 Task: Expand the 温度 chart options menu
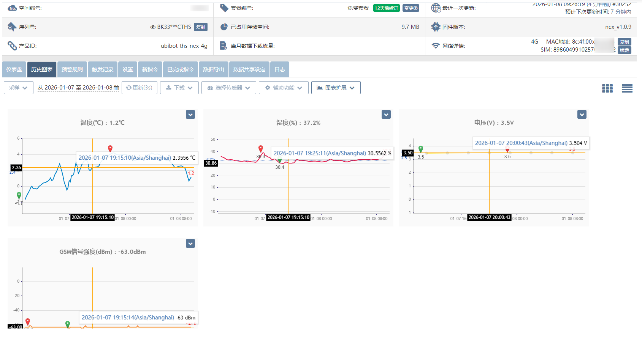pyautogui.click(x=190, y=115)
